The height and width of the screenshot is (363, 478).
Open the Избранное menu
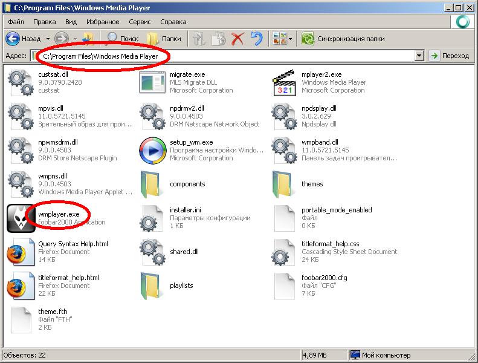102,22
